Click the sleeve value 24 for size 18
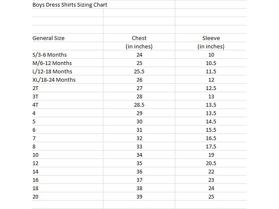This screenshot has width=279, height=209. (x=211, y=189)
